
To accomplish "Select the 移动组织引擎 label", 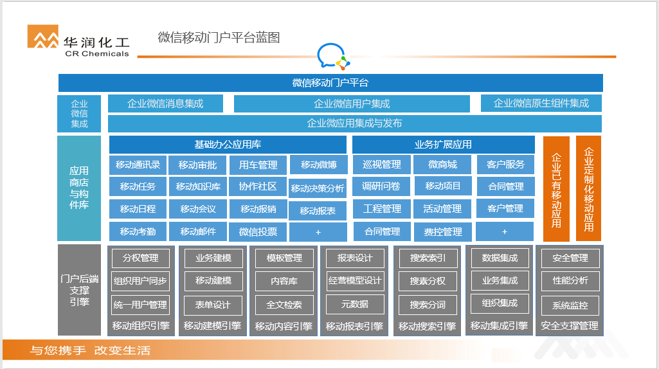I will pos(141,326).
